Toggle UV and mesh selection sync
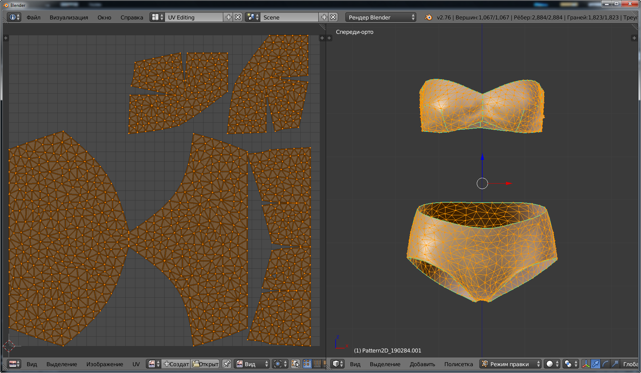The image size is (641, 373). click(x=295, y=364)
